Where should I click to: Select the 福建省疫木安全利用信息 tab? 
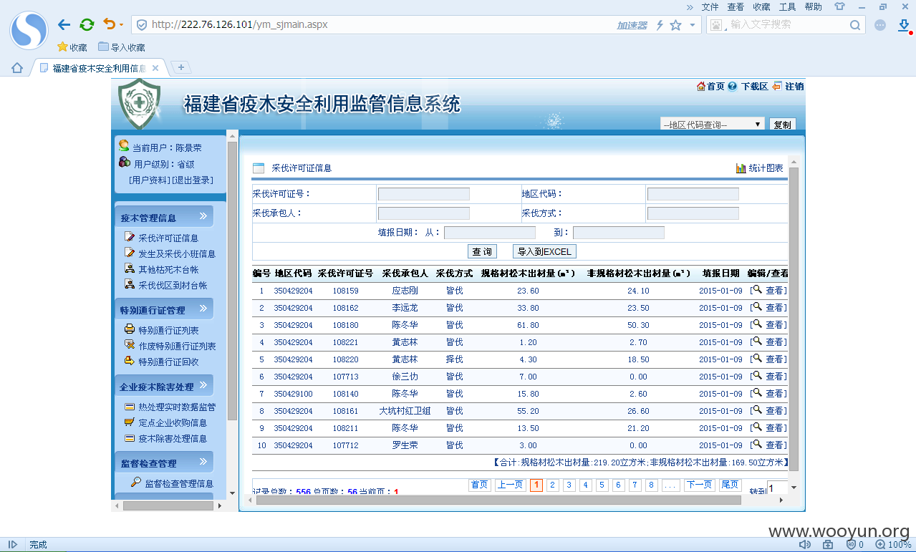click(97, 68)
